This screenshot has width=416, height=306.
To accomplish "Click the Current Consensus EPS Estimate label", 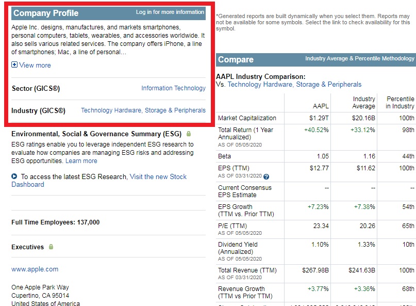I will tap(245, 191).
